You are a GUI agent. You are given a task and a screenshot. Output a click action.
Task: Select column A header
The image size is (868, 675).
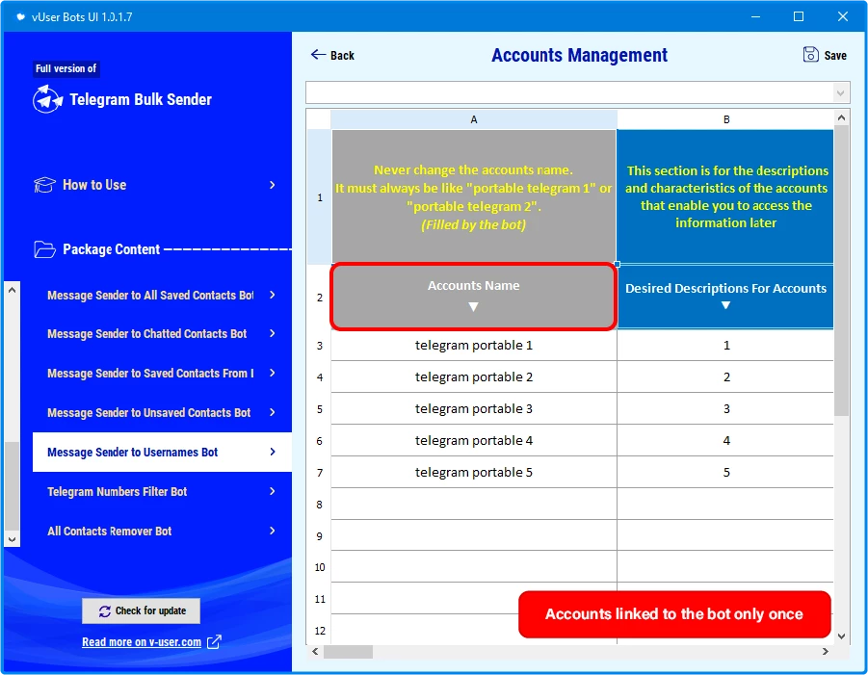point(474,119)
